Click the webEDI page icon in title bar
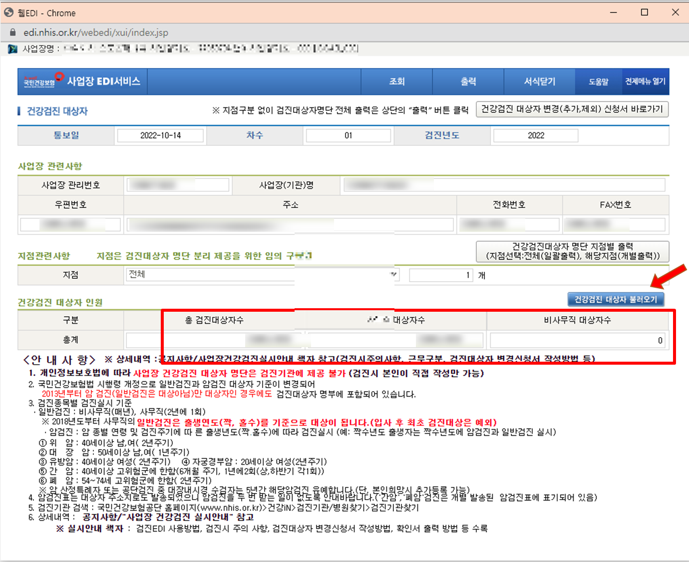This screenshot has width=689, height=562. point(8,11)
